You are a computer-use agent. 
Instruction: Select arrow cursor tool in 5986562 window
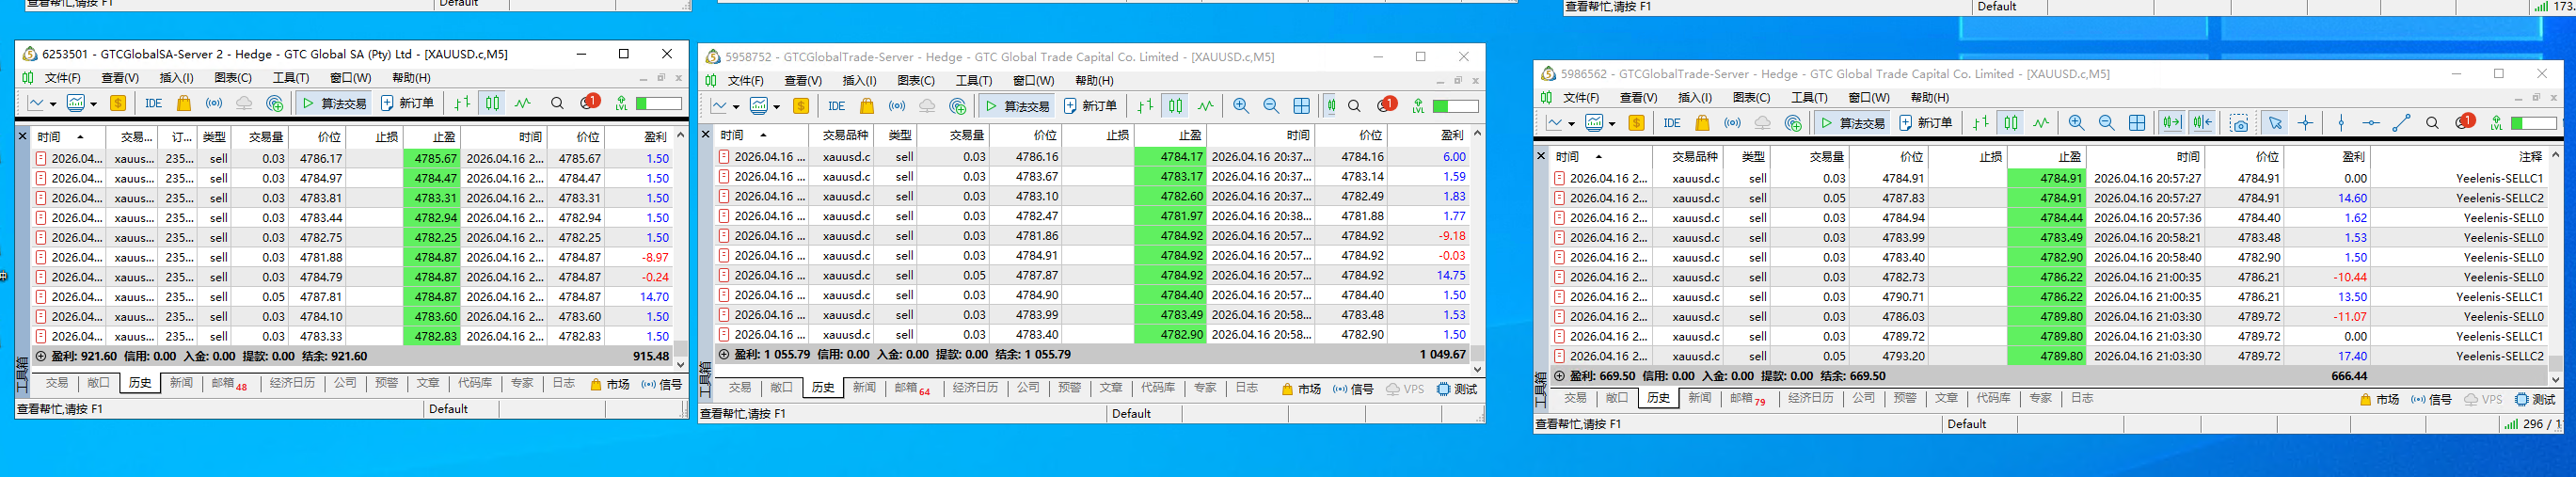coord(2275,123)
